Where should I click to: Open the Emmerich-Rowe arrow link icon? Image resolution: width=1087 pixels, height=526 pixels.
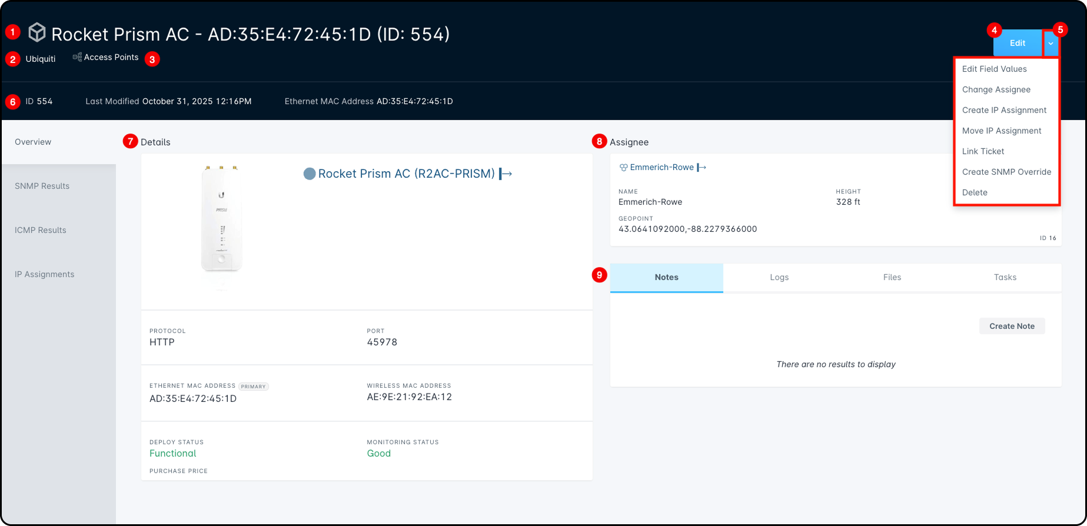[702, 168]
